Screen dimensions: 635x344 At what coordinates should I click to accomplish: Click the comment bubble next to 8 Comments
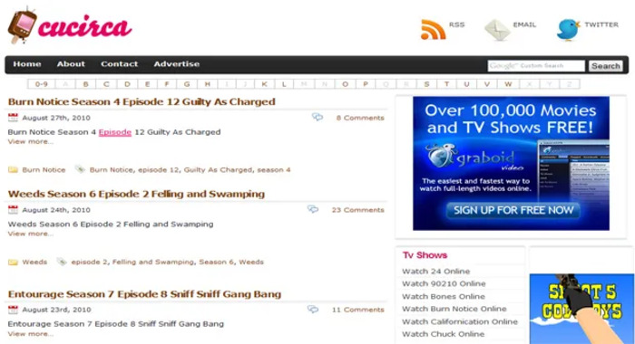[x=317, y=117]
